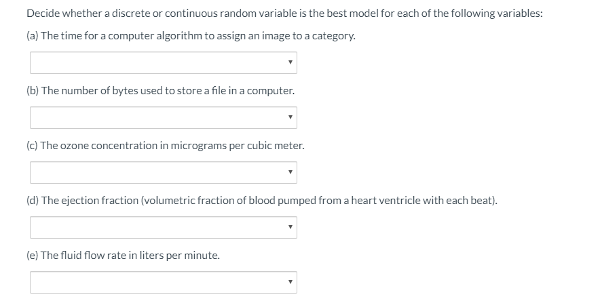Click the question (c) text about ozone concentration
This screenshot has width=600, height=299.
coord(166,145)
